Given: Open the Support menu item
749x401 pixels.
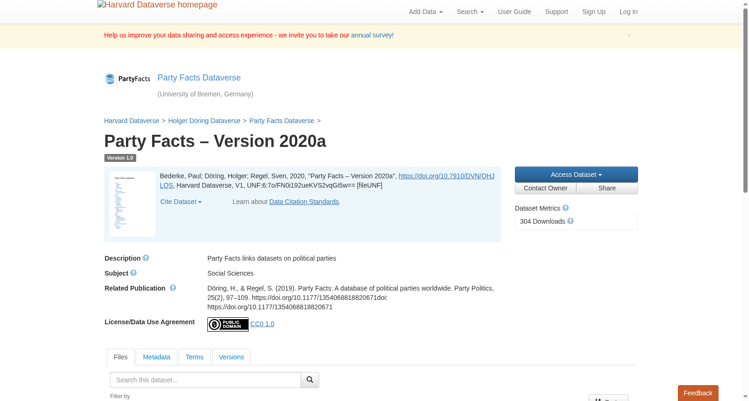Looking at the screenshot, I should coord(557,12).
